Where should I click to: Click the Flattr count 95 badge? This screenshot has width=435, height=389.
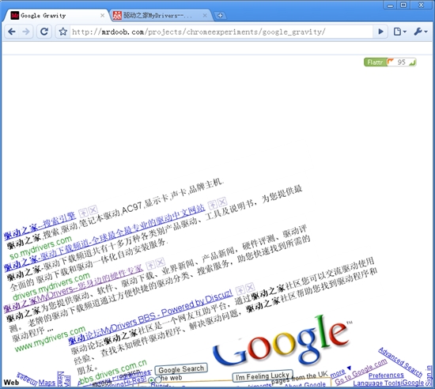[x=402, y=62]
